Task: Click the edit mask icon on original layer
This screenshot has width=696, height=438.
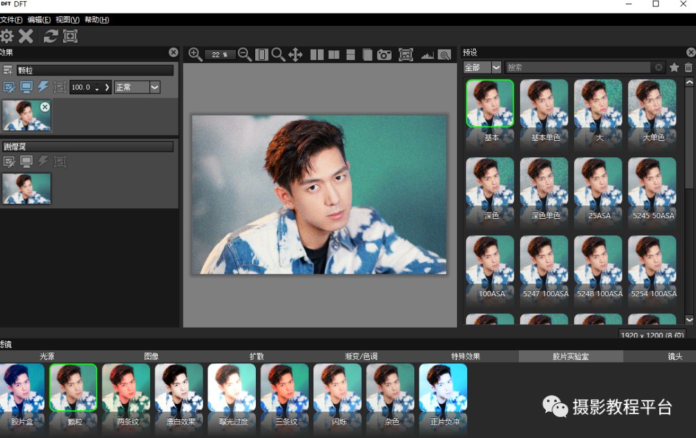Action: 8,161
